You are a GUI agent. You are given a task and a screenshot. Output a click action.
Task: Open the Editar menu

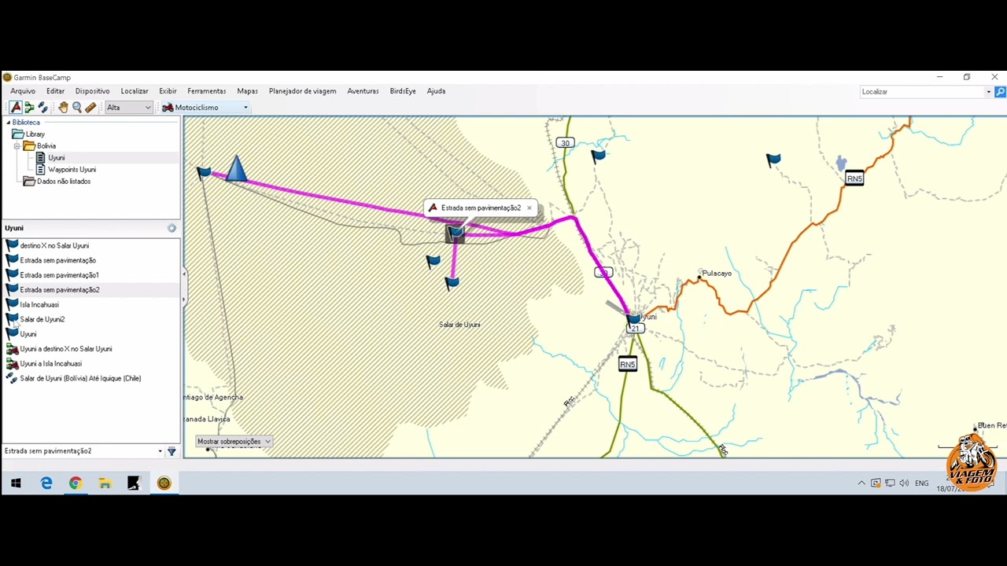click(x=55, y=91)
